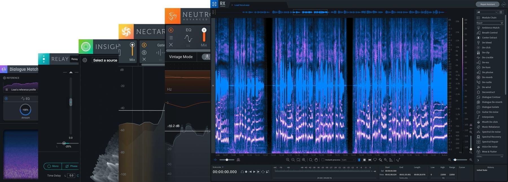The height and width of the screenshot is (182, 508).
Task: Bypass the Neutron EQ module
Action: click(171, 30)
